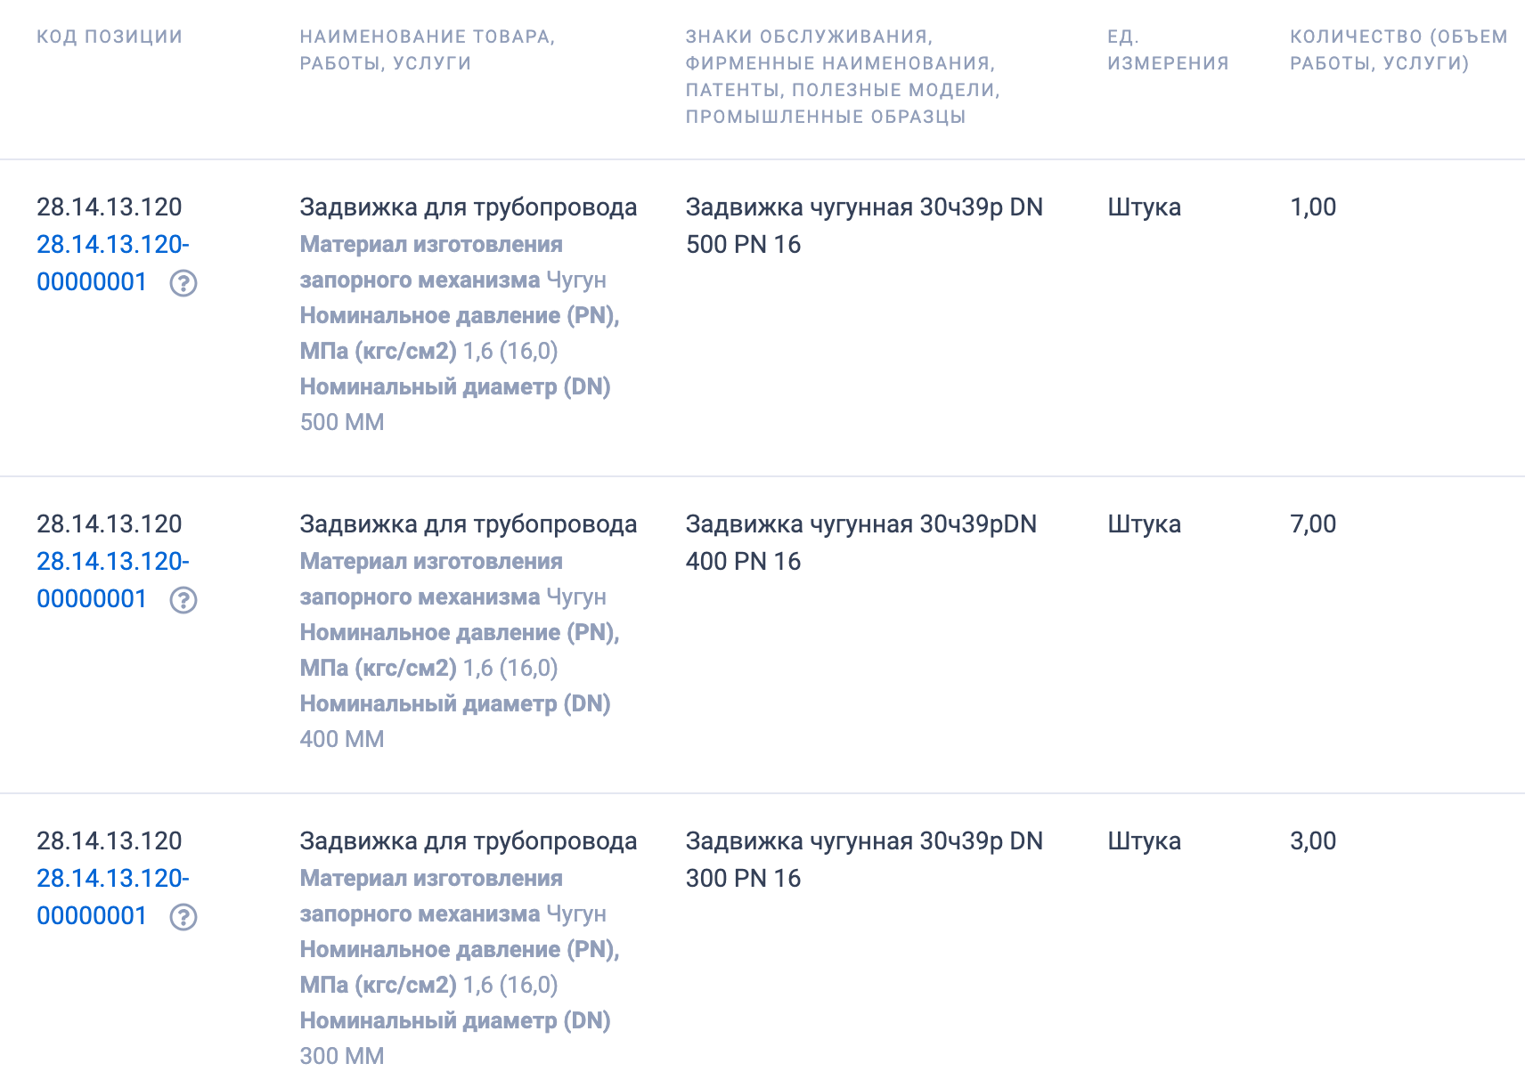Select quantity value 7,00 in second row
This screenshot has height=1088, width=1525.
tap(1313, 524)
